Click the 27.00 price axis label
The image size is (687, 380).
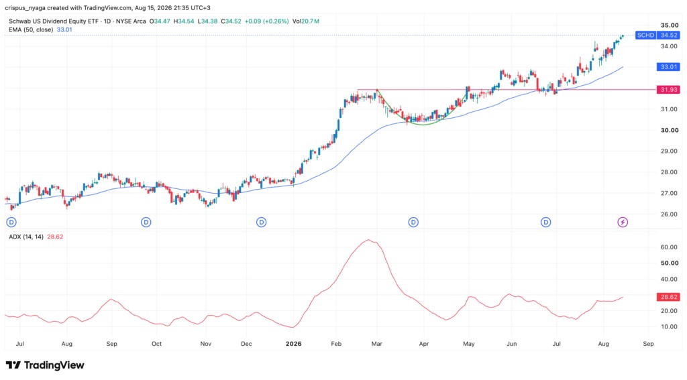pos(670,193)
